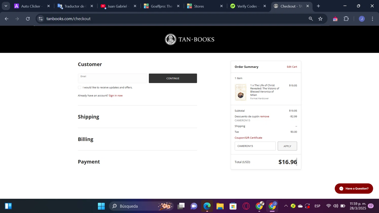Open the clock and date 11:59 p. m.

[x=358, y=206]
